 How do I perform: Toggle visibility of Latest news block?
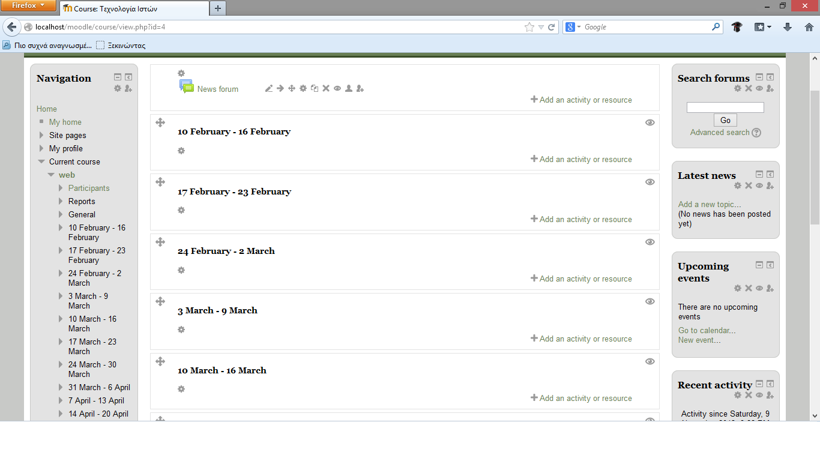pyautogui.click(x=759, y=185)
